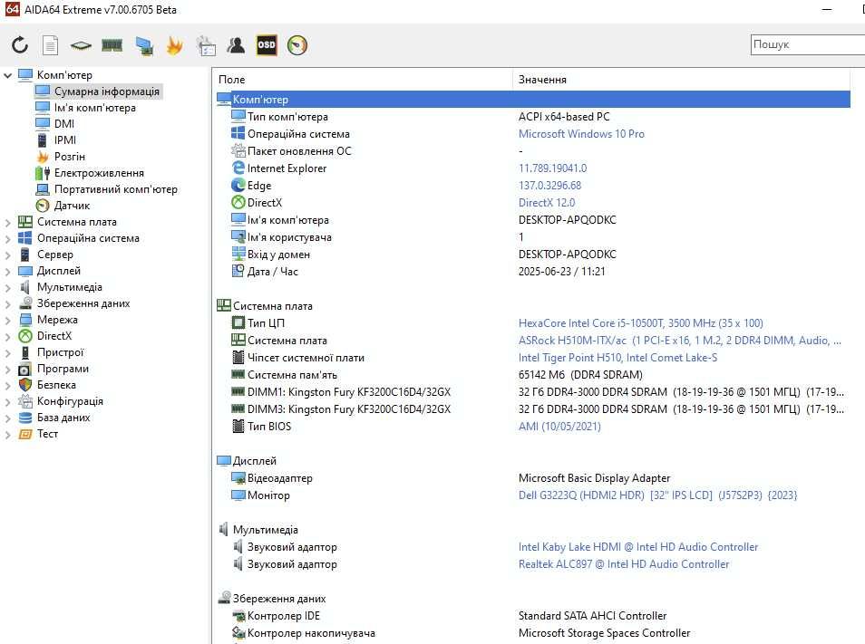Select the highlighted Комп'ютер group header row

(533, 99)
